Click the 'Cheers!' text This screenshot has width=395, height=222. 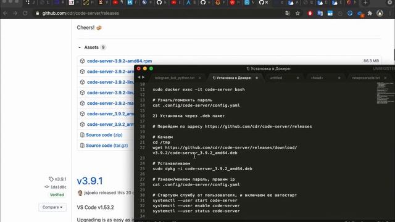click(86, 28)
